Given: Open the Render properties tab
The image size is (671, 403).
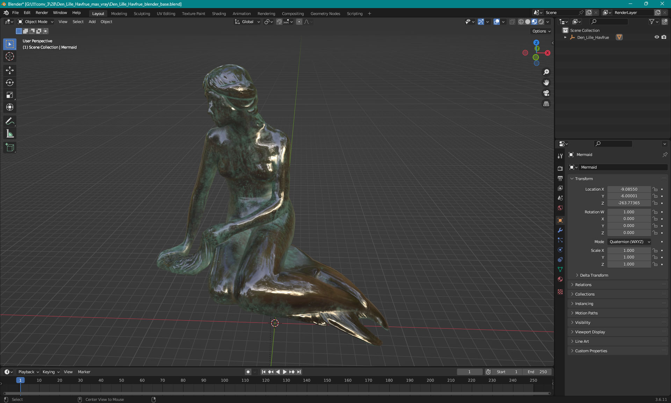Looking at the screenshot, I should tap(560, 168).
